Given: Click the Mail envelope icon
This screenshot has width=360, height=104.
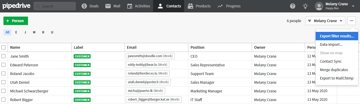Looking at the screenshot, I should click(x=108, y=6).
